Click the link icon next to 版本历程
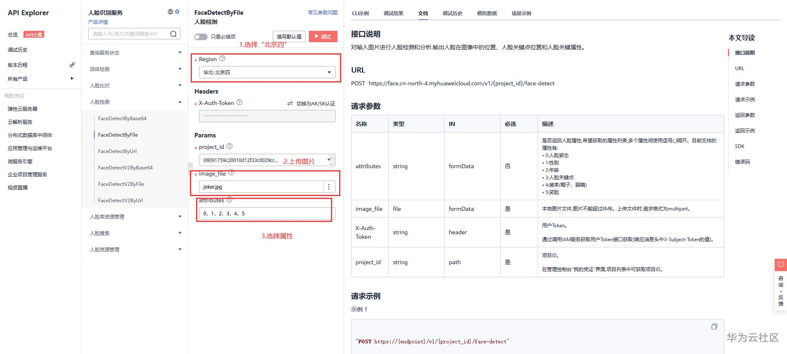Image resolution: width=787 pixels, height=354 pixels. click(72, 65)
